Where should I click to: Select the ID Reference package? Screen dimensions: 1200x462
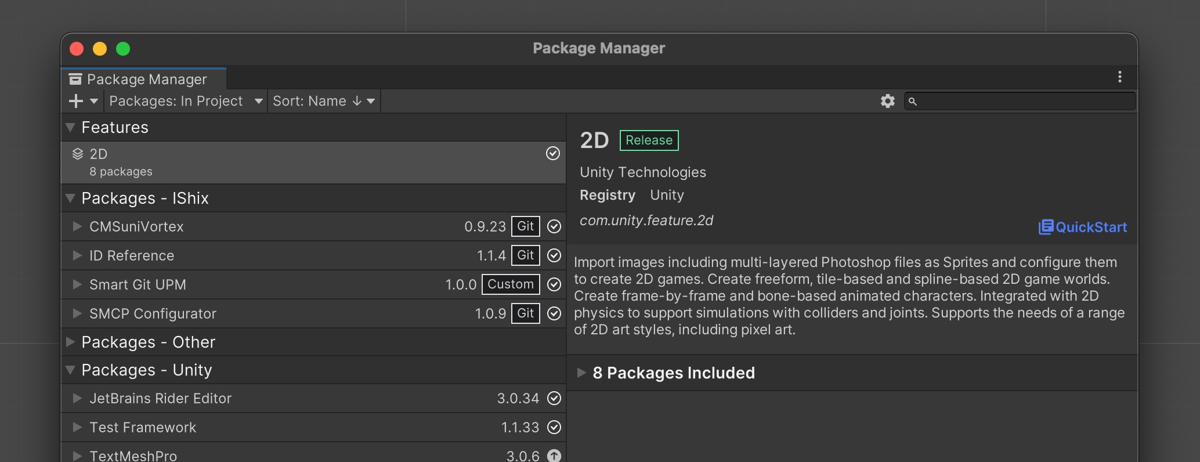[x=313, y=255]
